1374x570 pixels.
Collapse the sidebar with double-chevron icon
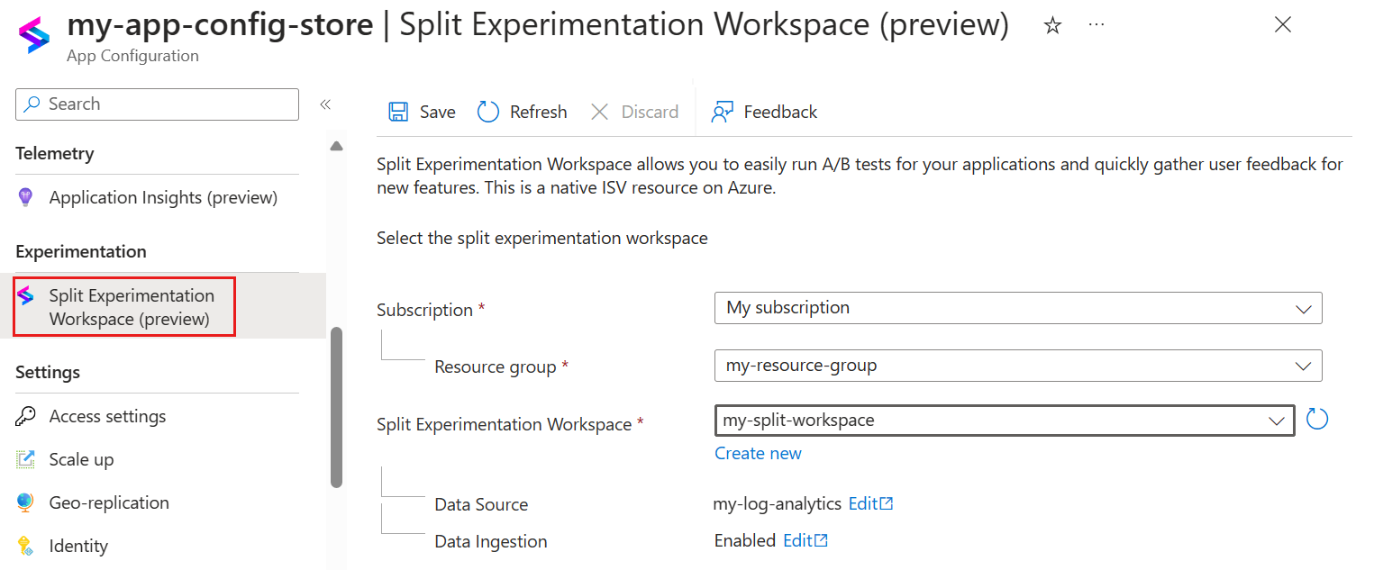[325, 104]
